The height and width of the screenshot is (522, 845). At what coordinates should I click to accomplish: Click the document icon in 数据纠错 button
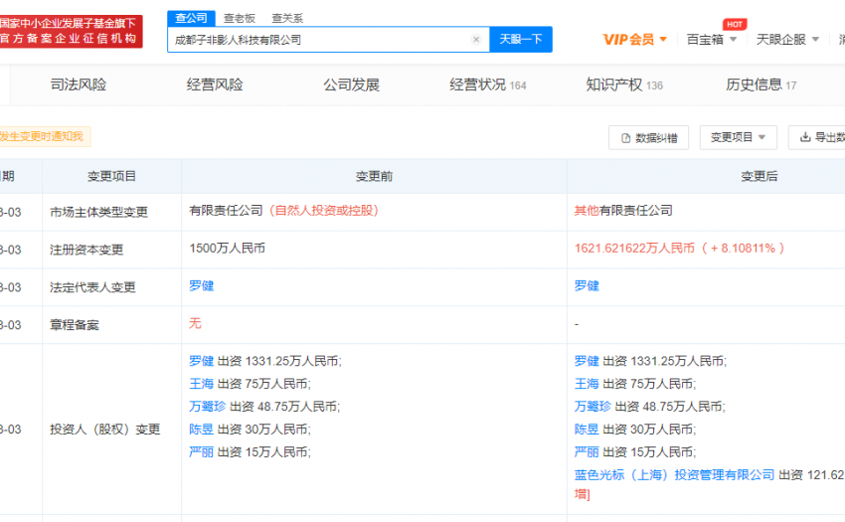[x=625, y=138]
